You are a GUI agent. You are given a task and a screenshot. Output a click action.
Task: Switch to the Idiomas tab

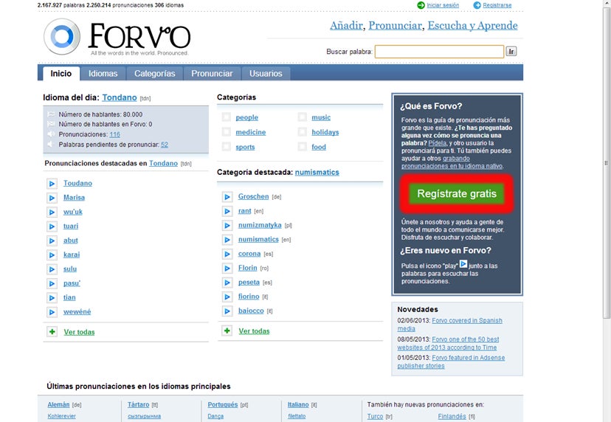coord(103,74)
